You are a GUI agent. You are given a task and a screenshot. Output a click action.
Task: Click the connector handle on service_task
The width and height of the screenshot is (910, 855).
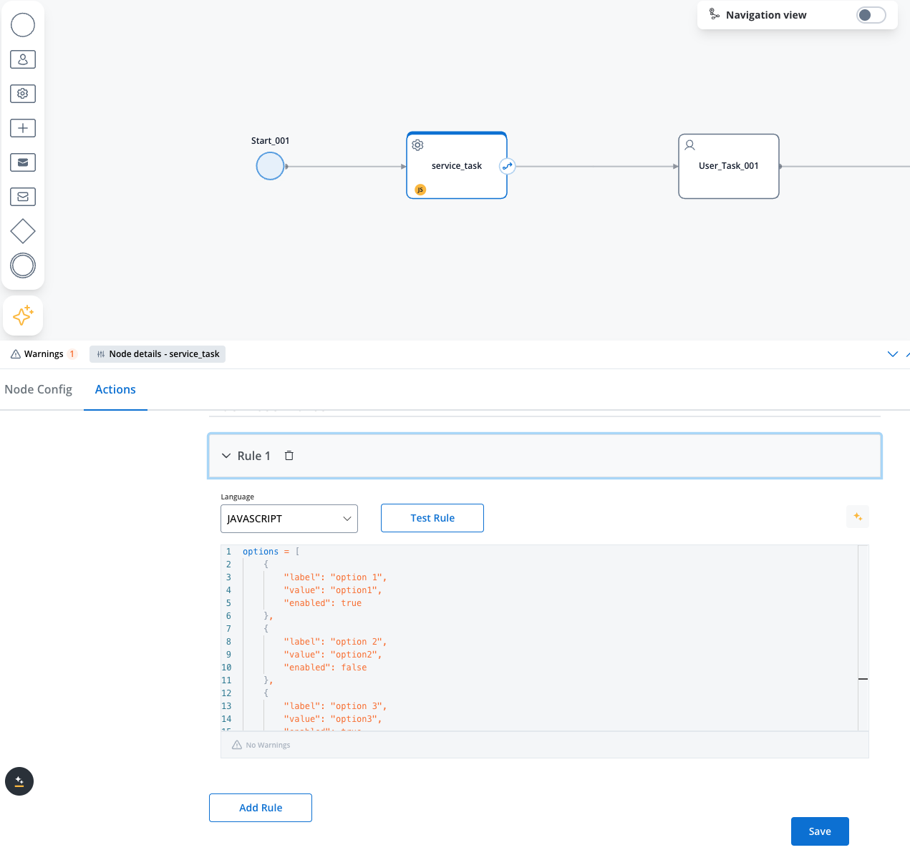[507, 166]
